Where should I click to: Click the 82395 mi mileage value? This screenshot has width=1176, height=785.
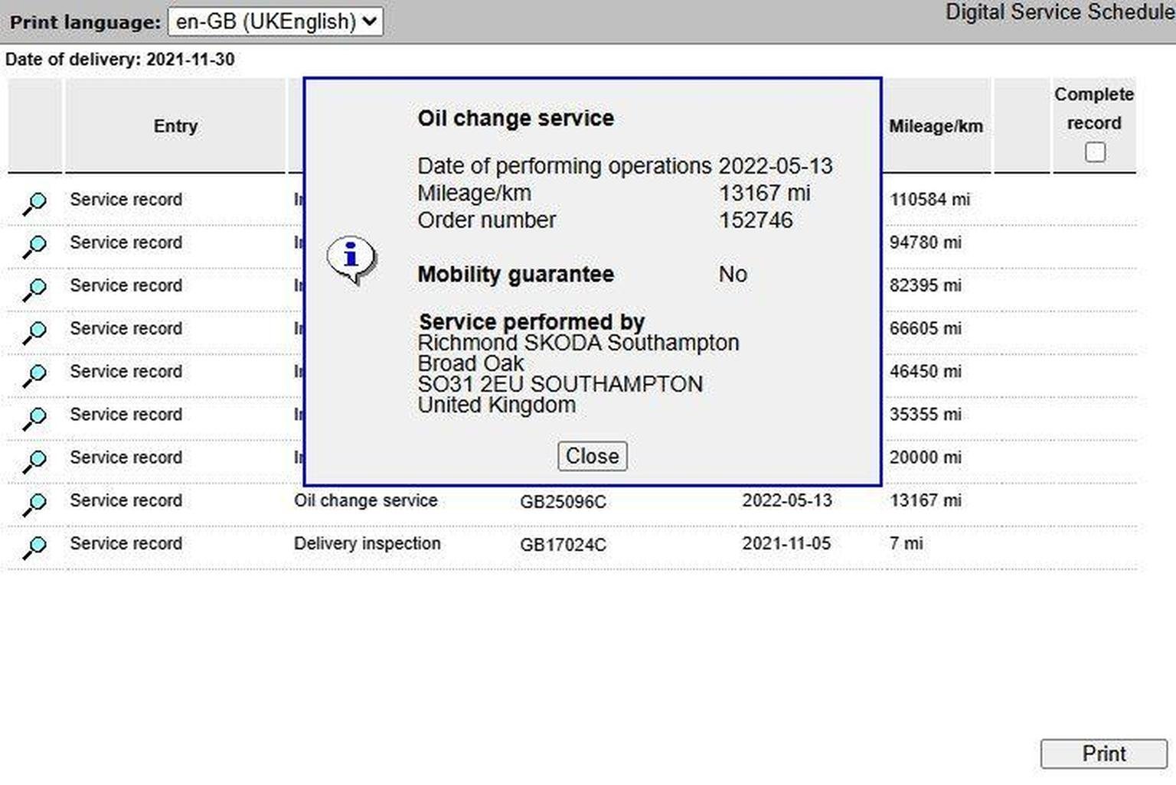click(925, 285)
